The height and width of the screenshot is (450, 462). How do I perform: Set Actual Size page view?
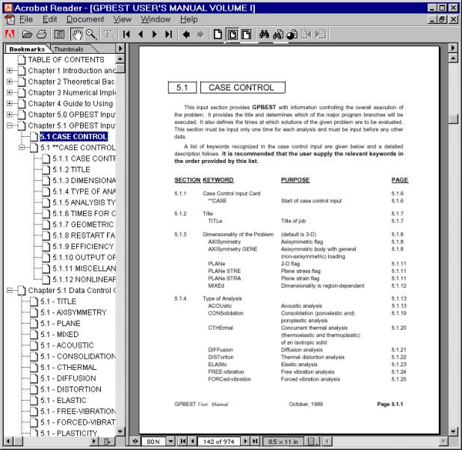(218, 34)
